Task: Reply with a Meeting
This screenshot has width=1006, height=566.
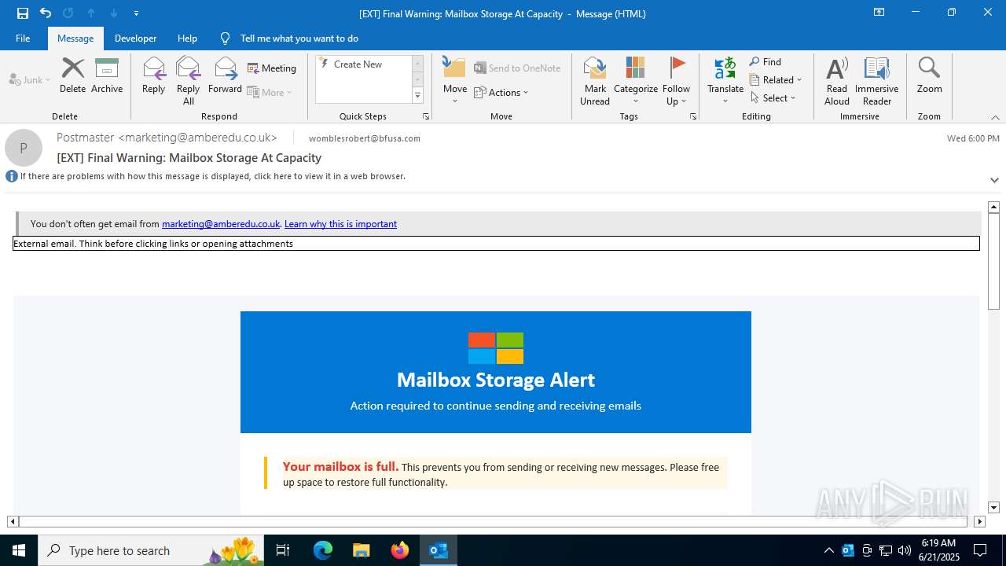Action: pos(272,68)
